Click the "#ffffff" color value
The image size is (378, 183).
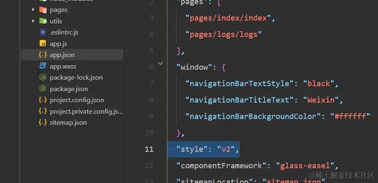click(350, 117)
